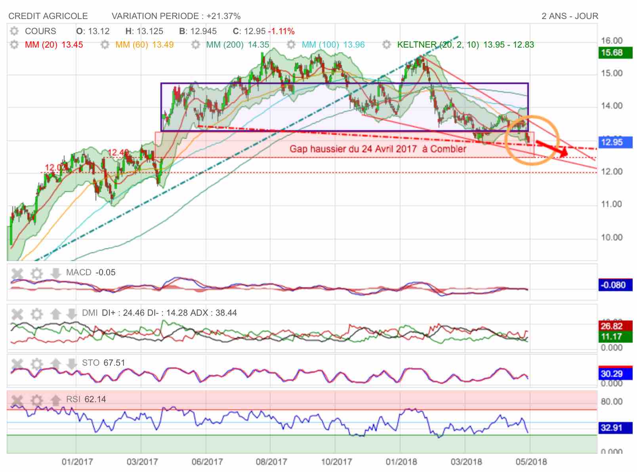Click the MM (20) 13.45 label
This screenshot has height=472, width=637.
(x=54, y=44)
